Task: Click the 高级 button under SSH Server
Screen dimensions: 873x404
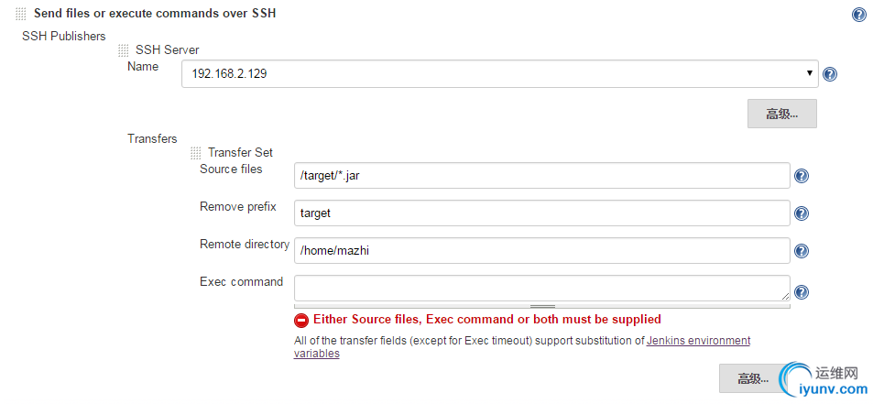Action: (781, 114)
